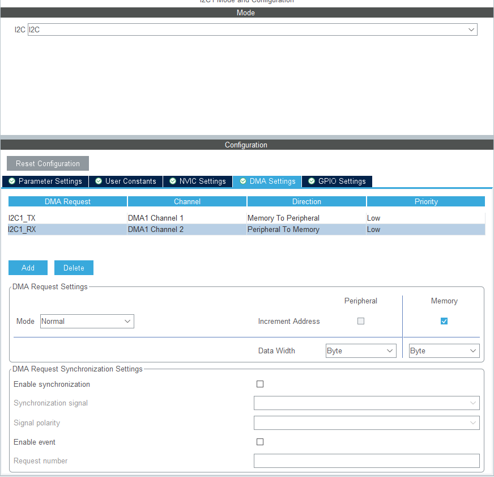494x477 pixels.
Task: Click the DMA1 Channel 2 cell
Action: click(187, 229)
